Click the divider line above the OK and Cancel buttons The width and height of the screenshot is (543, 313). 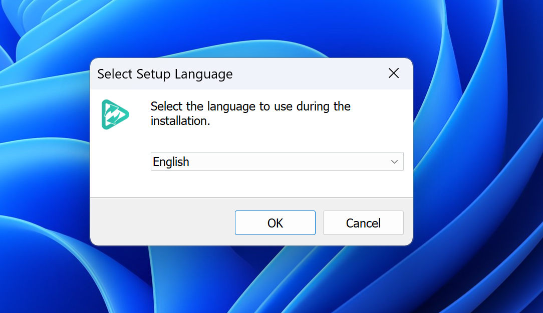[x=250, y=197]
